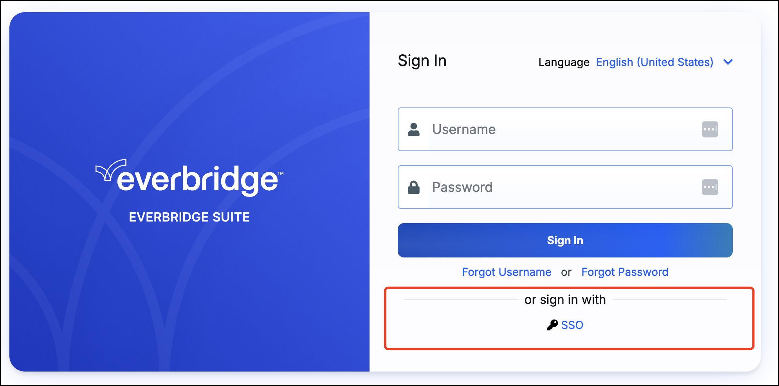The image size is (779, 386).
Task: Click the 'or sign in with' divider text
Action: pyautogui.click(x=565, y=299)
